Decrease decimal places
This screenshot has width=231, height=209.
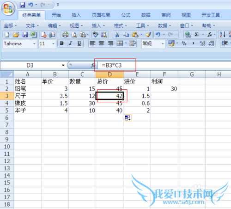(x=211, y=43)
